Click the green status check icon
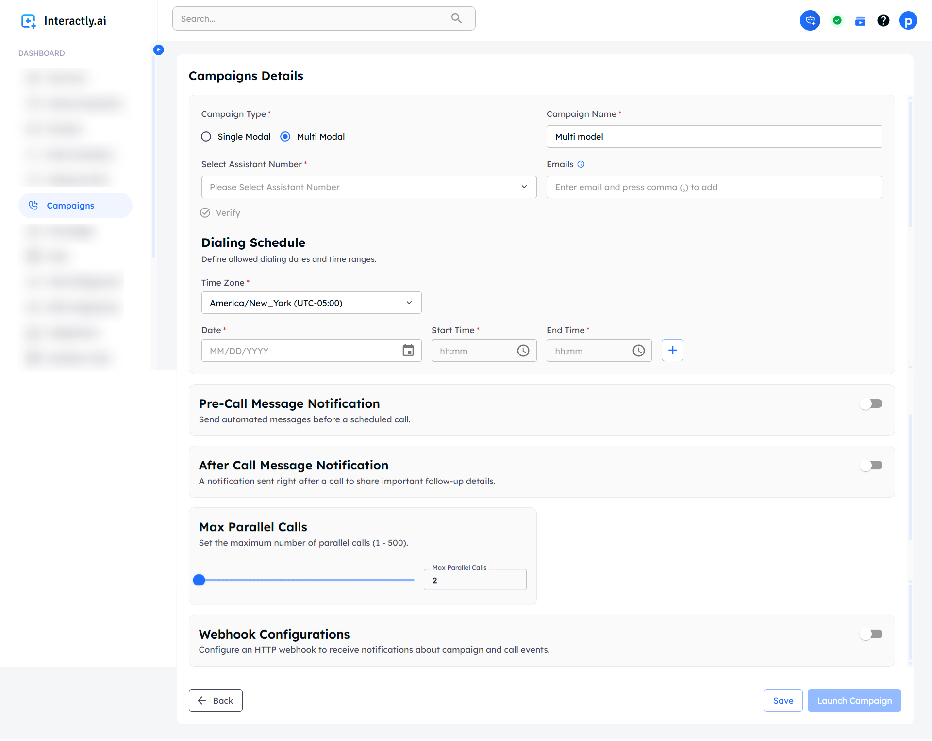The image size is (932, 741). click(x=837, y=20)
